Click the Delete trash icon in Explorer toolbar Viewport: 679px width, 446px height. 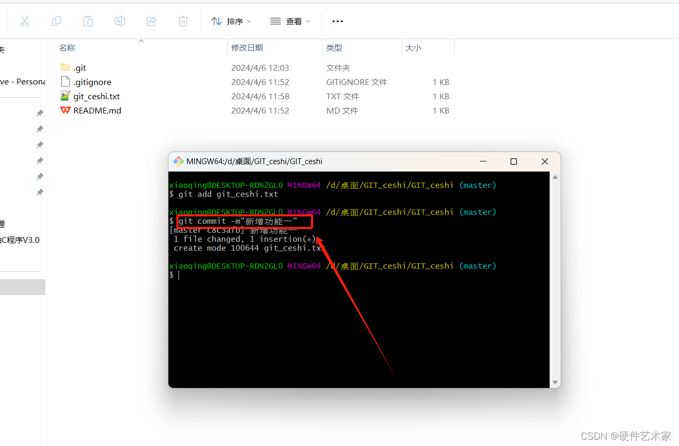tap(183, 21)
